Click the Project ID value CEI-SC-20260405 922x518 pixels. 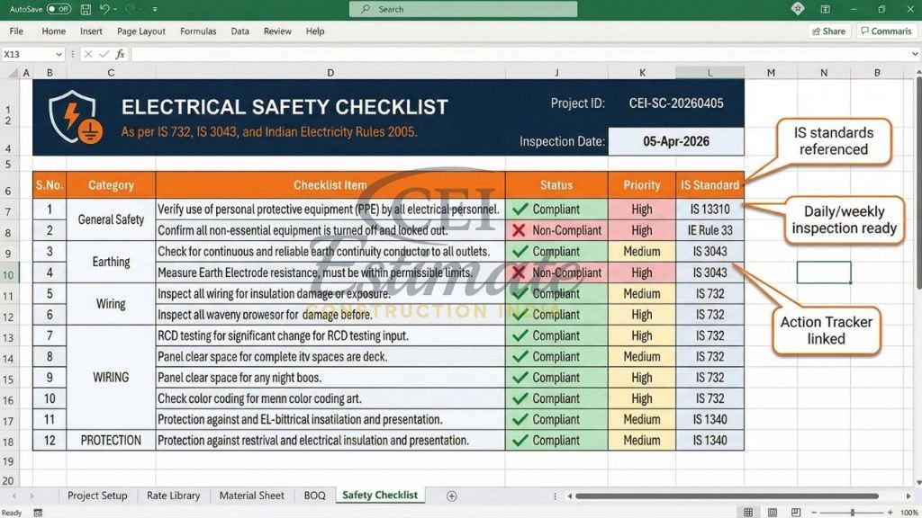tap(676, 103)
